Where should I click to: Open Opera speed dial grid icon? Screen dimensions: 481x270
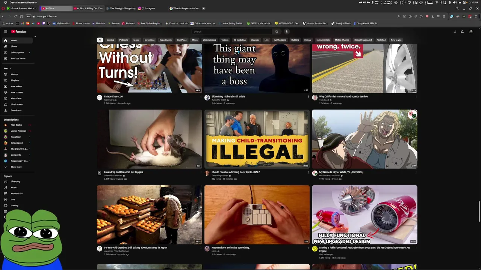tap(21, 16)
